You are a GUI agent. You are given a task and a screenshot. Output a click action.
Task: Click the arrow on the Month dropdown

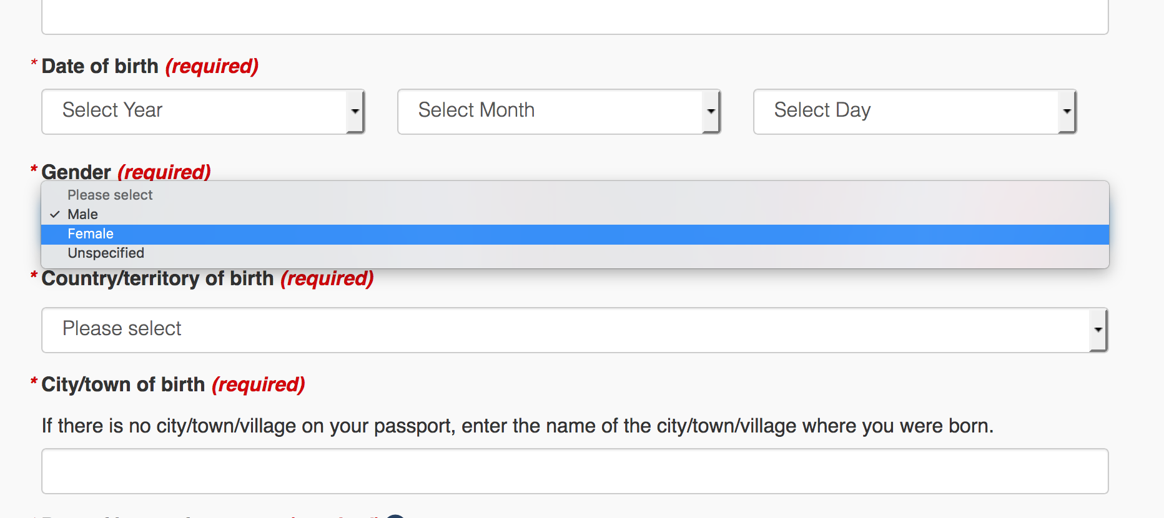click(x=711, y=111)
